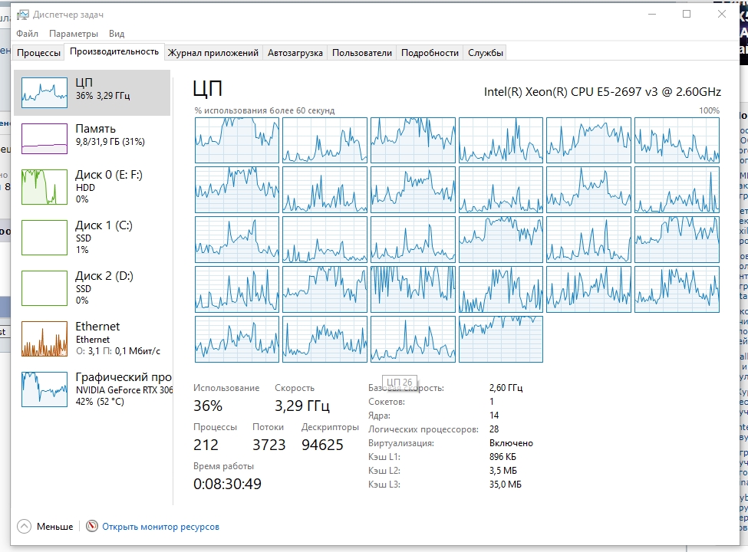Open the Подробности tab
Image resolution: width=748 pixels, height=552 pixels.
coord(430,53)
